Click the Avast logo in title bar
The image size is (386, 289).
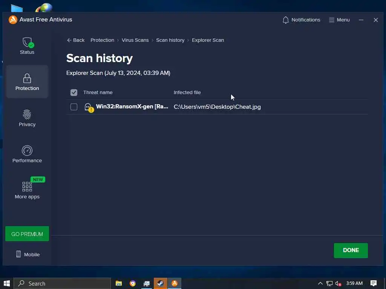13,20
